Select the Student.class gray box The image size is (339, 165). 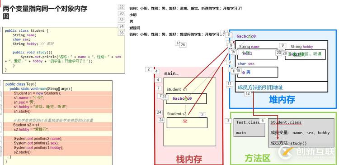click(x=301, y=133)
